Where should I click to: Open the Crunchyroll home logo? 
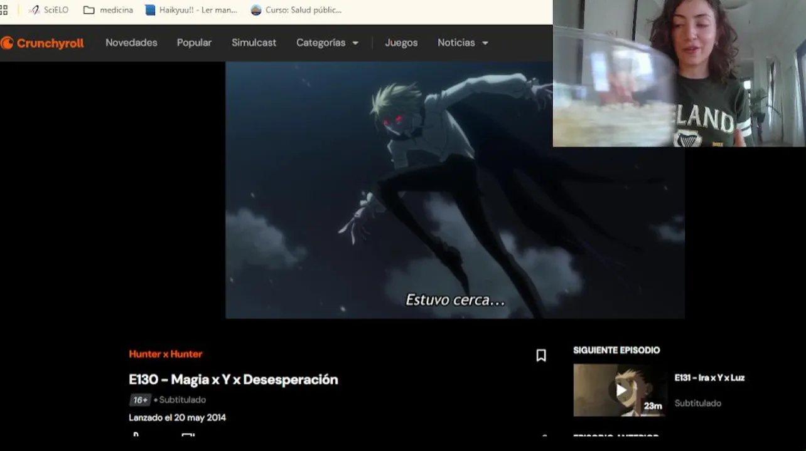[42, 43]
